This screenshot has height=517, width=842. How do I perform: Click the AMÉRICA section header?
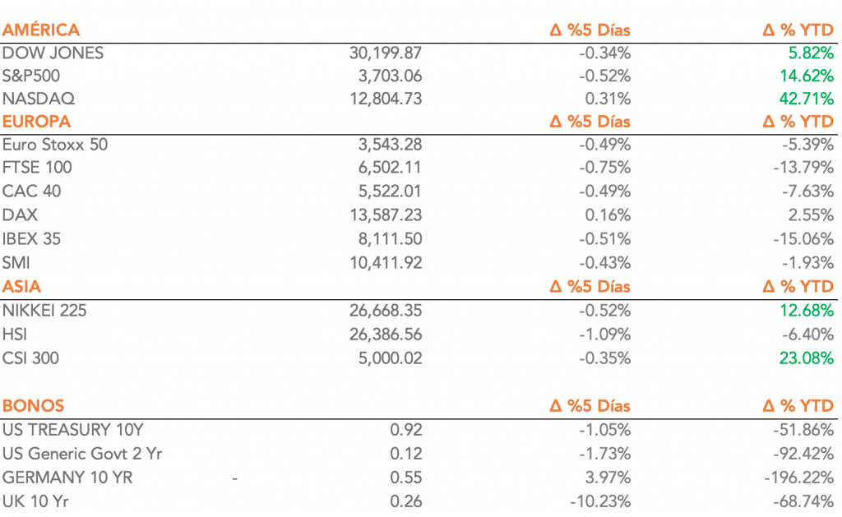(41, 30)
